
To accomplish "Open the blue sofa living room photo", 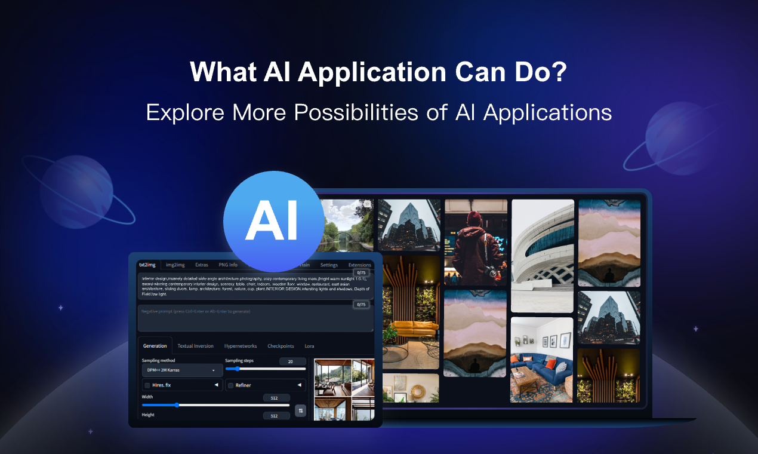I will [x=543, y=360].
